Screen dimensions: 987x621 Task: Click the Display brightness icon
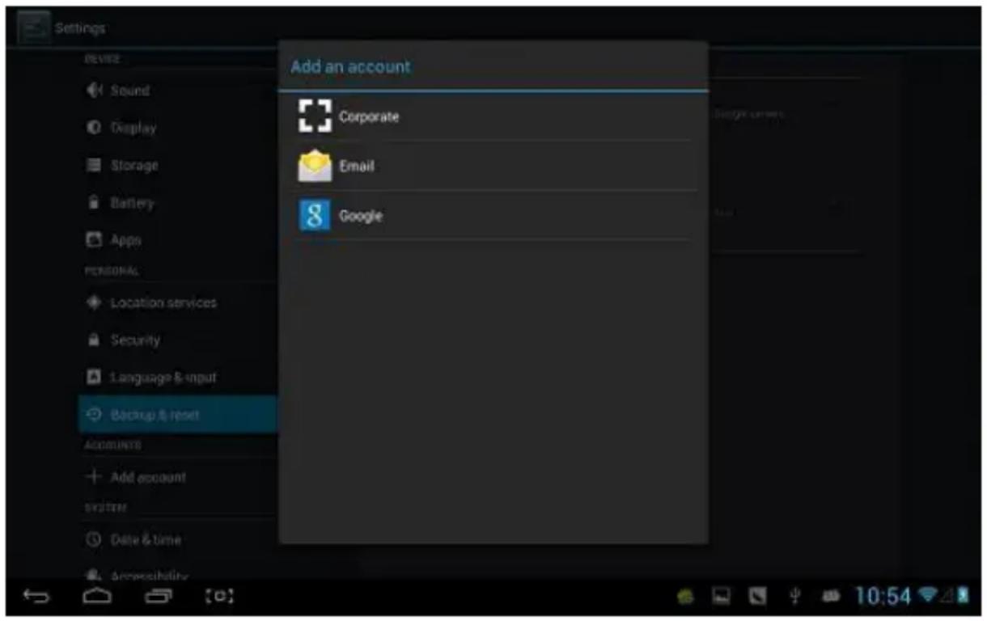click(x=94, y=128)
